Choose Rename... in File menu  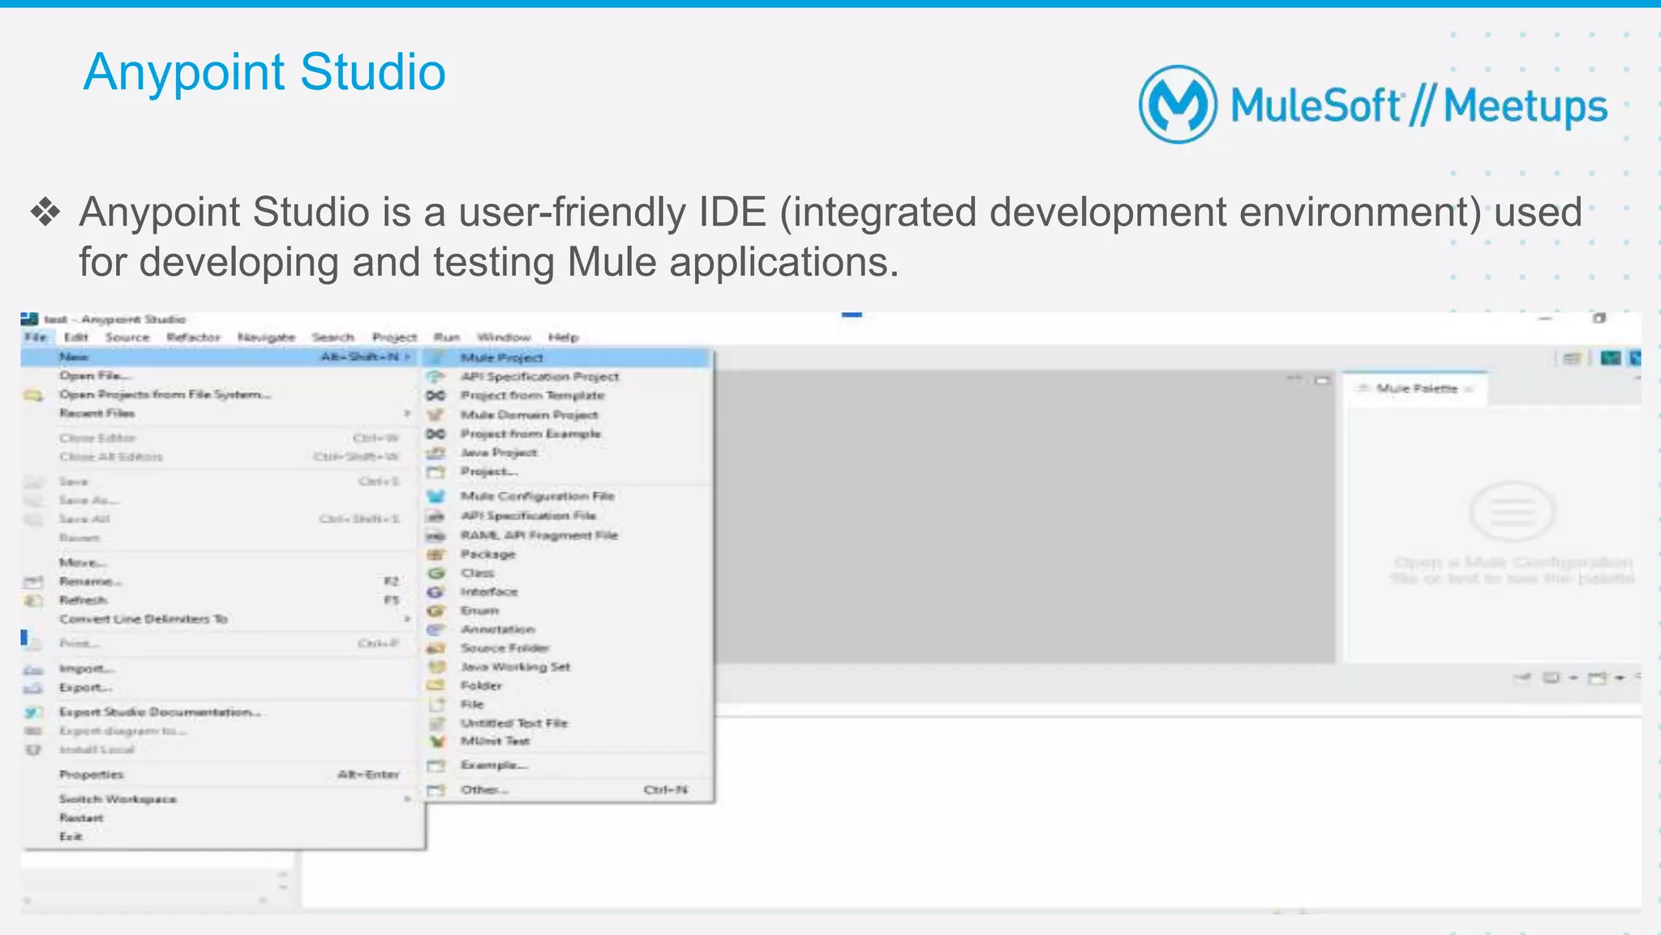tap(221, 581)
